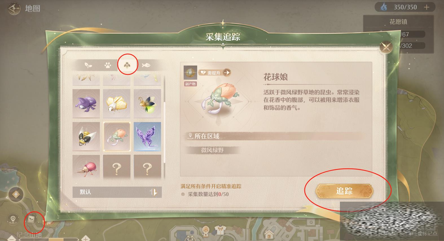The height and width of the screenshot is (241, 444).
Task: Go back using top-left arrow icon
Action: [14, 9]
